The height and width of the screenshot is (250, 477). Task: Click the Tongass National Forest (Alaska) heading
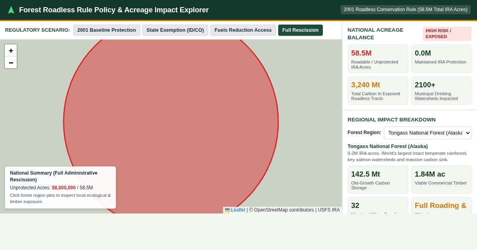(x=388, y=146)
